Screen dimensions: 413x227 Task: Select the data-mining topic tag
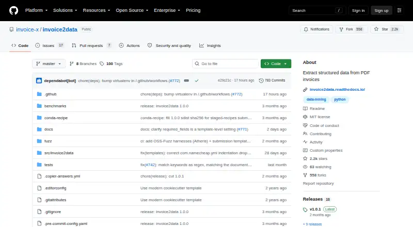tap(316, 99)
